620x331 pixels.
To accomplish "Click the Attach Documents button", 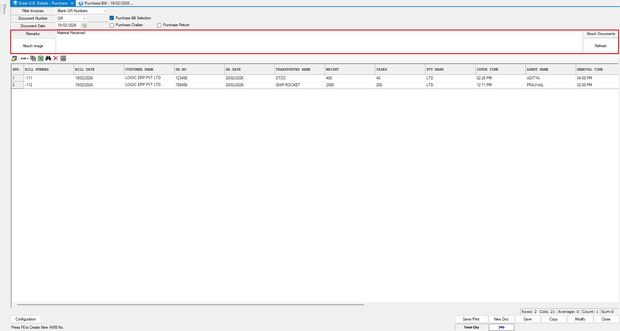I will (600, 34).
